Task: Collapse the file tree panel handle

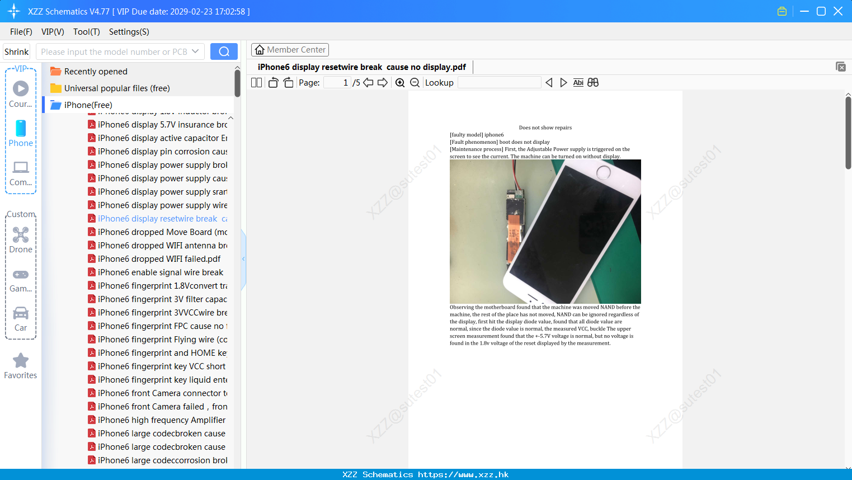Action: [x=243, y=259]
